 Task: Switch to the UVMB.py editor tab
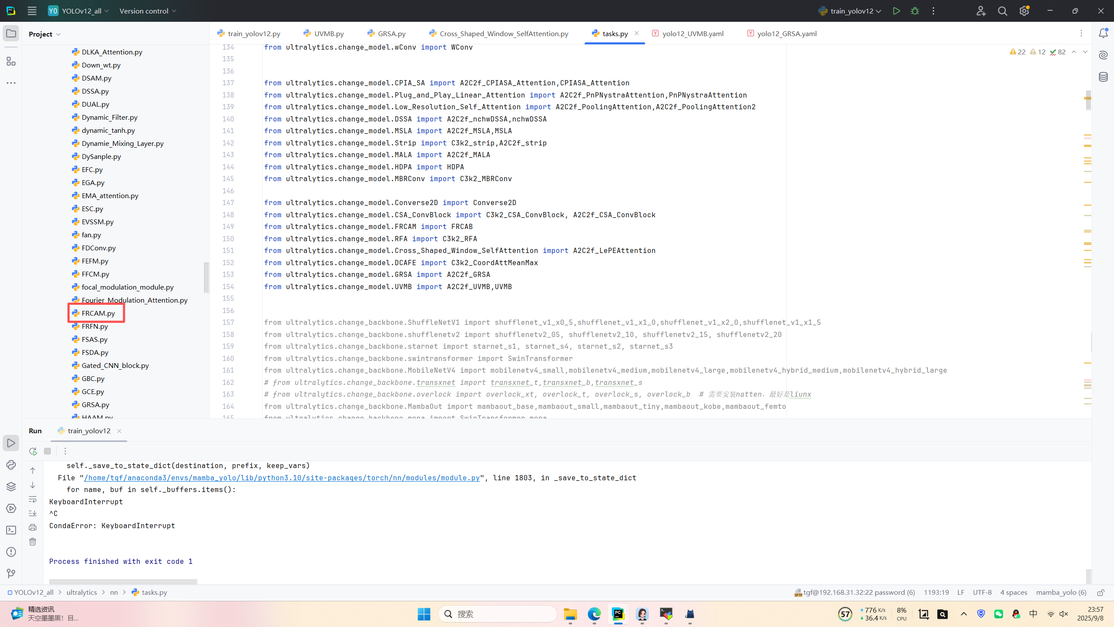[x=329, y=34]
